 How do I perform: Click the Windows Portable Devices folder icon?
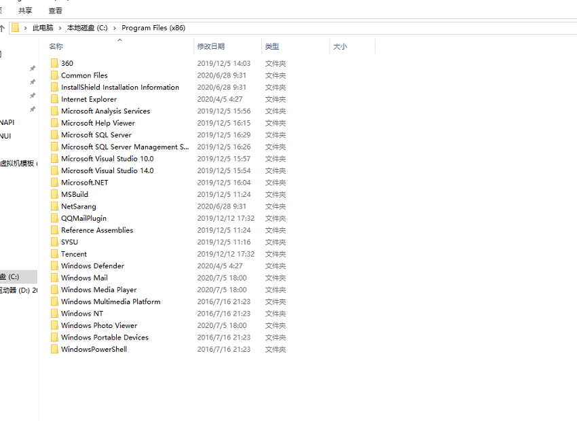tap(54, 337)
